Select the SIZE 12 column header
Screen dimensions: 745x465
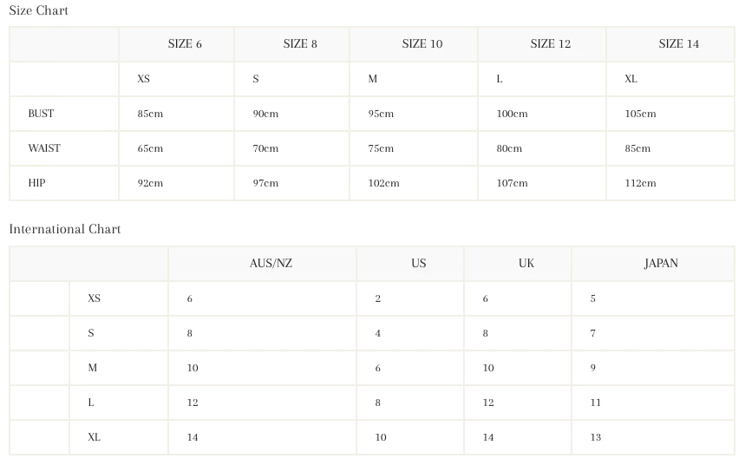pyautogui.click(x=550, y=44)
